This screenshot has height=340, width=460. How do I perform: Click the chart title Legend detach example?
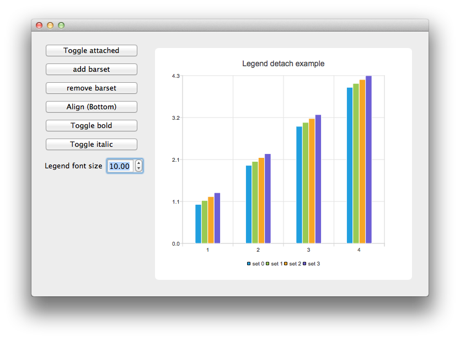coord(283,63)
